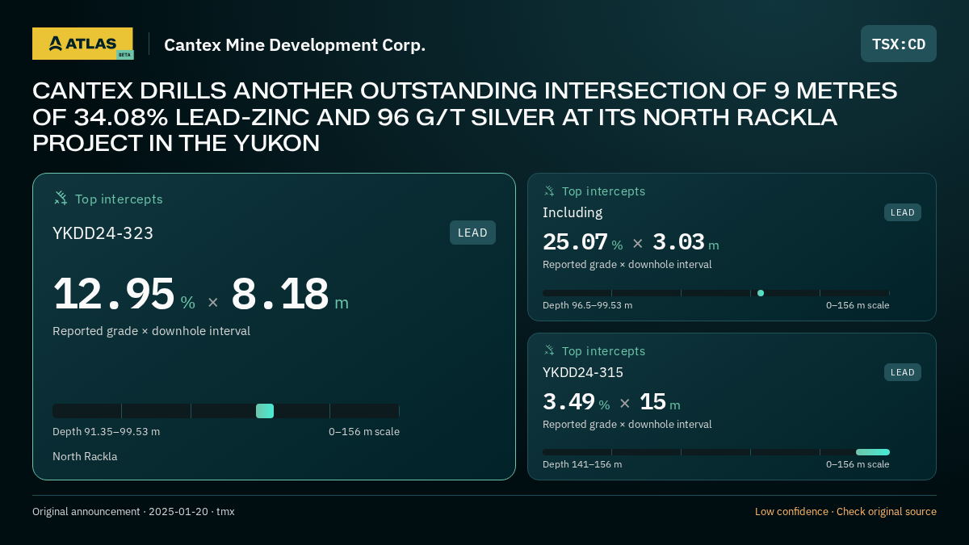
Task: Click the LEAD tag on YKDD24-323 card
Action: [x=472, y=233]
